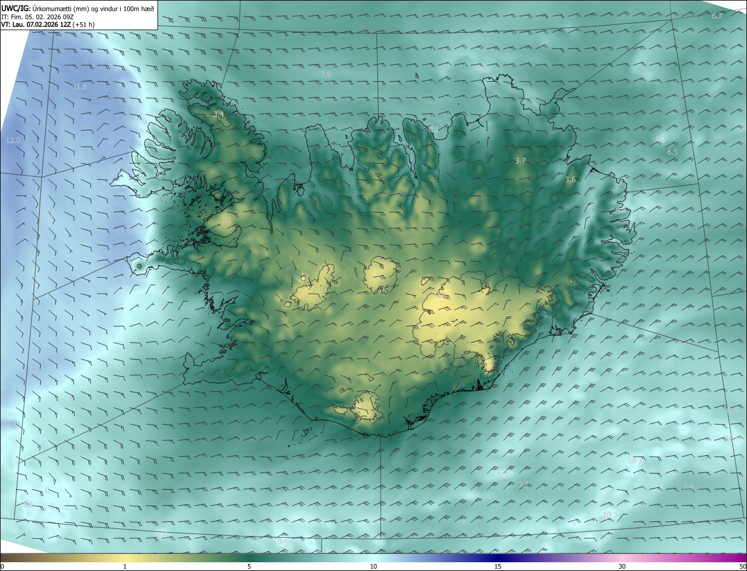Click the 1 tick on the color scale
Viewport: 747px width, 571px height.
click(125, 566)
